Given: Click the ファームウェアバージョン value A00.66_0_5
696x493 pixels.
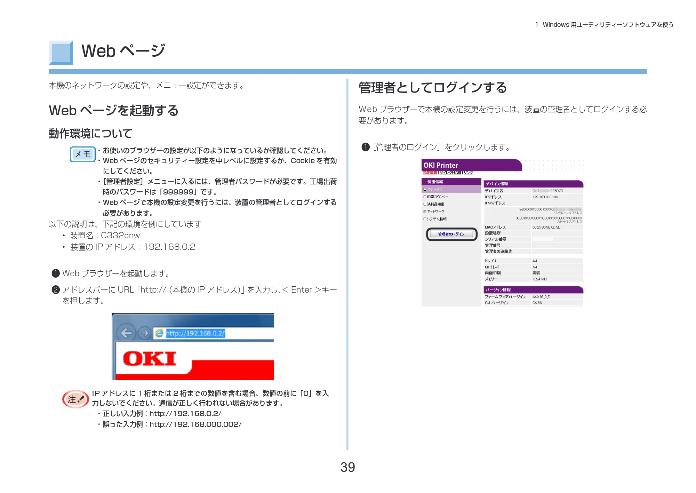Looking at the screenshot, I should [x=541, y=297].
